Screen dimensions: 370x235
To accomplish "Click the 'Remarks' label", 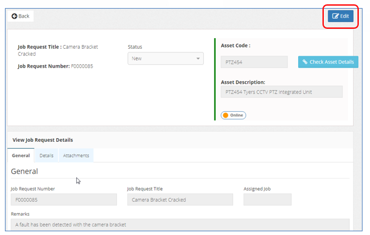I will point(20,214).
